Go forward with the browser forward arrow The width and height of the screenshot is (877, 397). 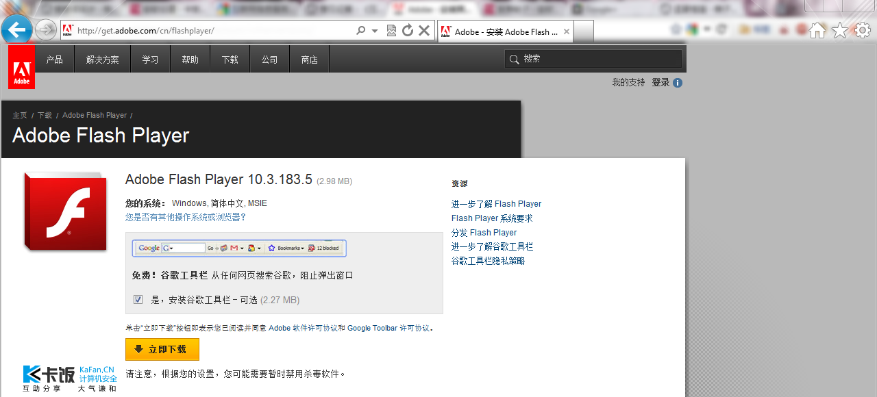click(x=46, y=29)
